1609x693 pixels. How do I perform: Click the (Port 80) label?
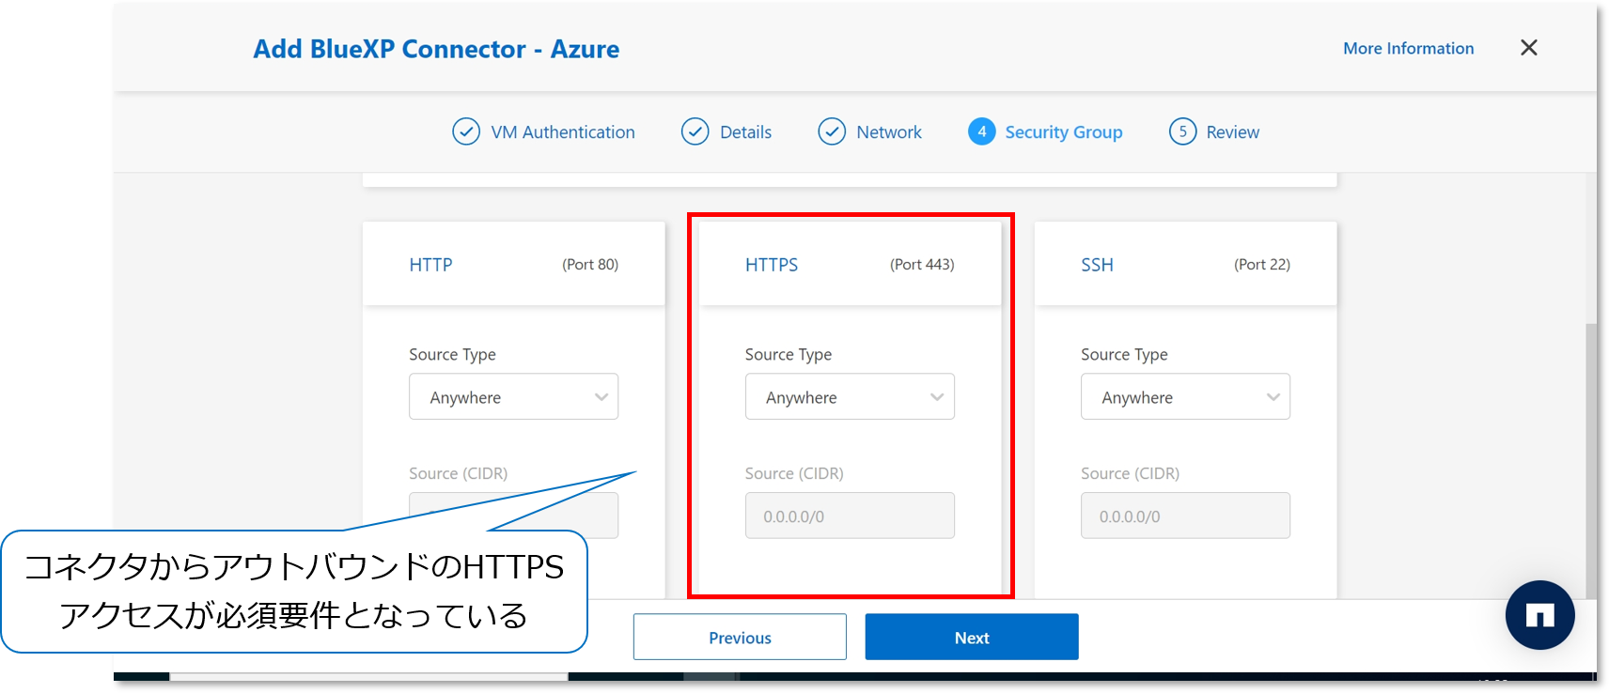590,265
